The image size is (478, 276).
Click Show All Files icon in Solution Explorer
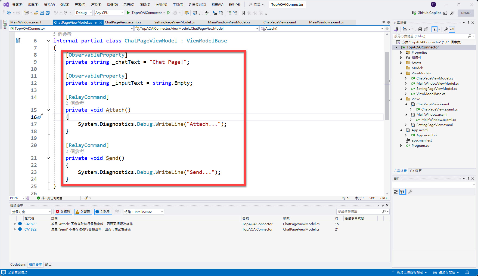point(426,29)
